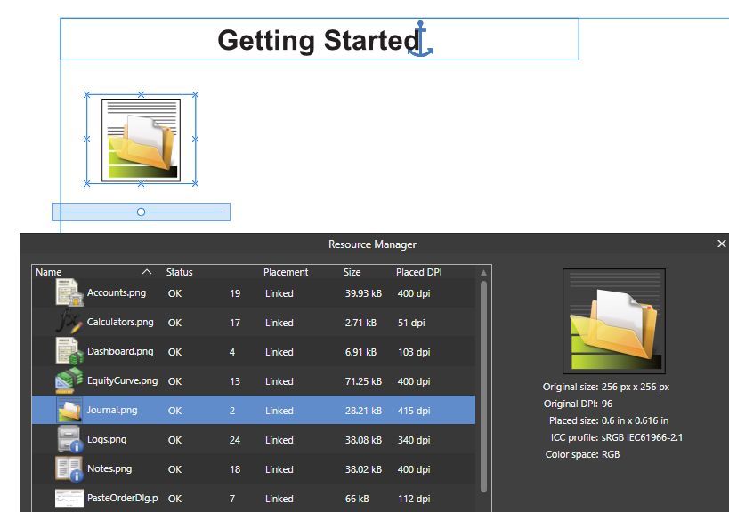Click the EquityCurve.png money icon
Image resolution: width=729 pixels, height=512 pixels.
pos(69,380)
